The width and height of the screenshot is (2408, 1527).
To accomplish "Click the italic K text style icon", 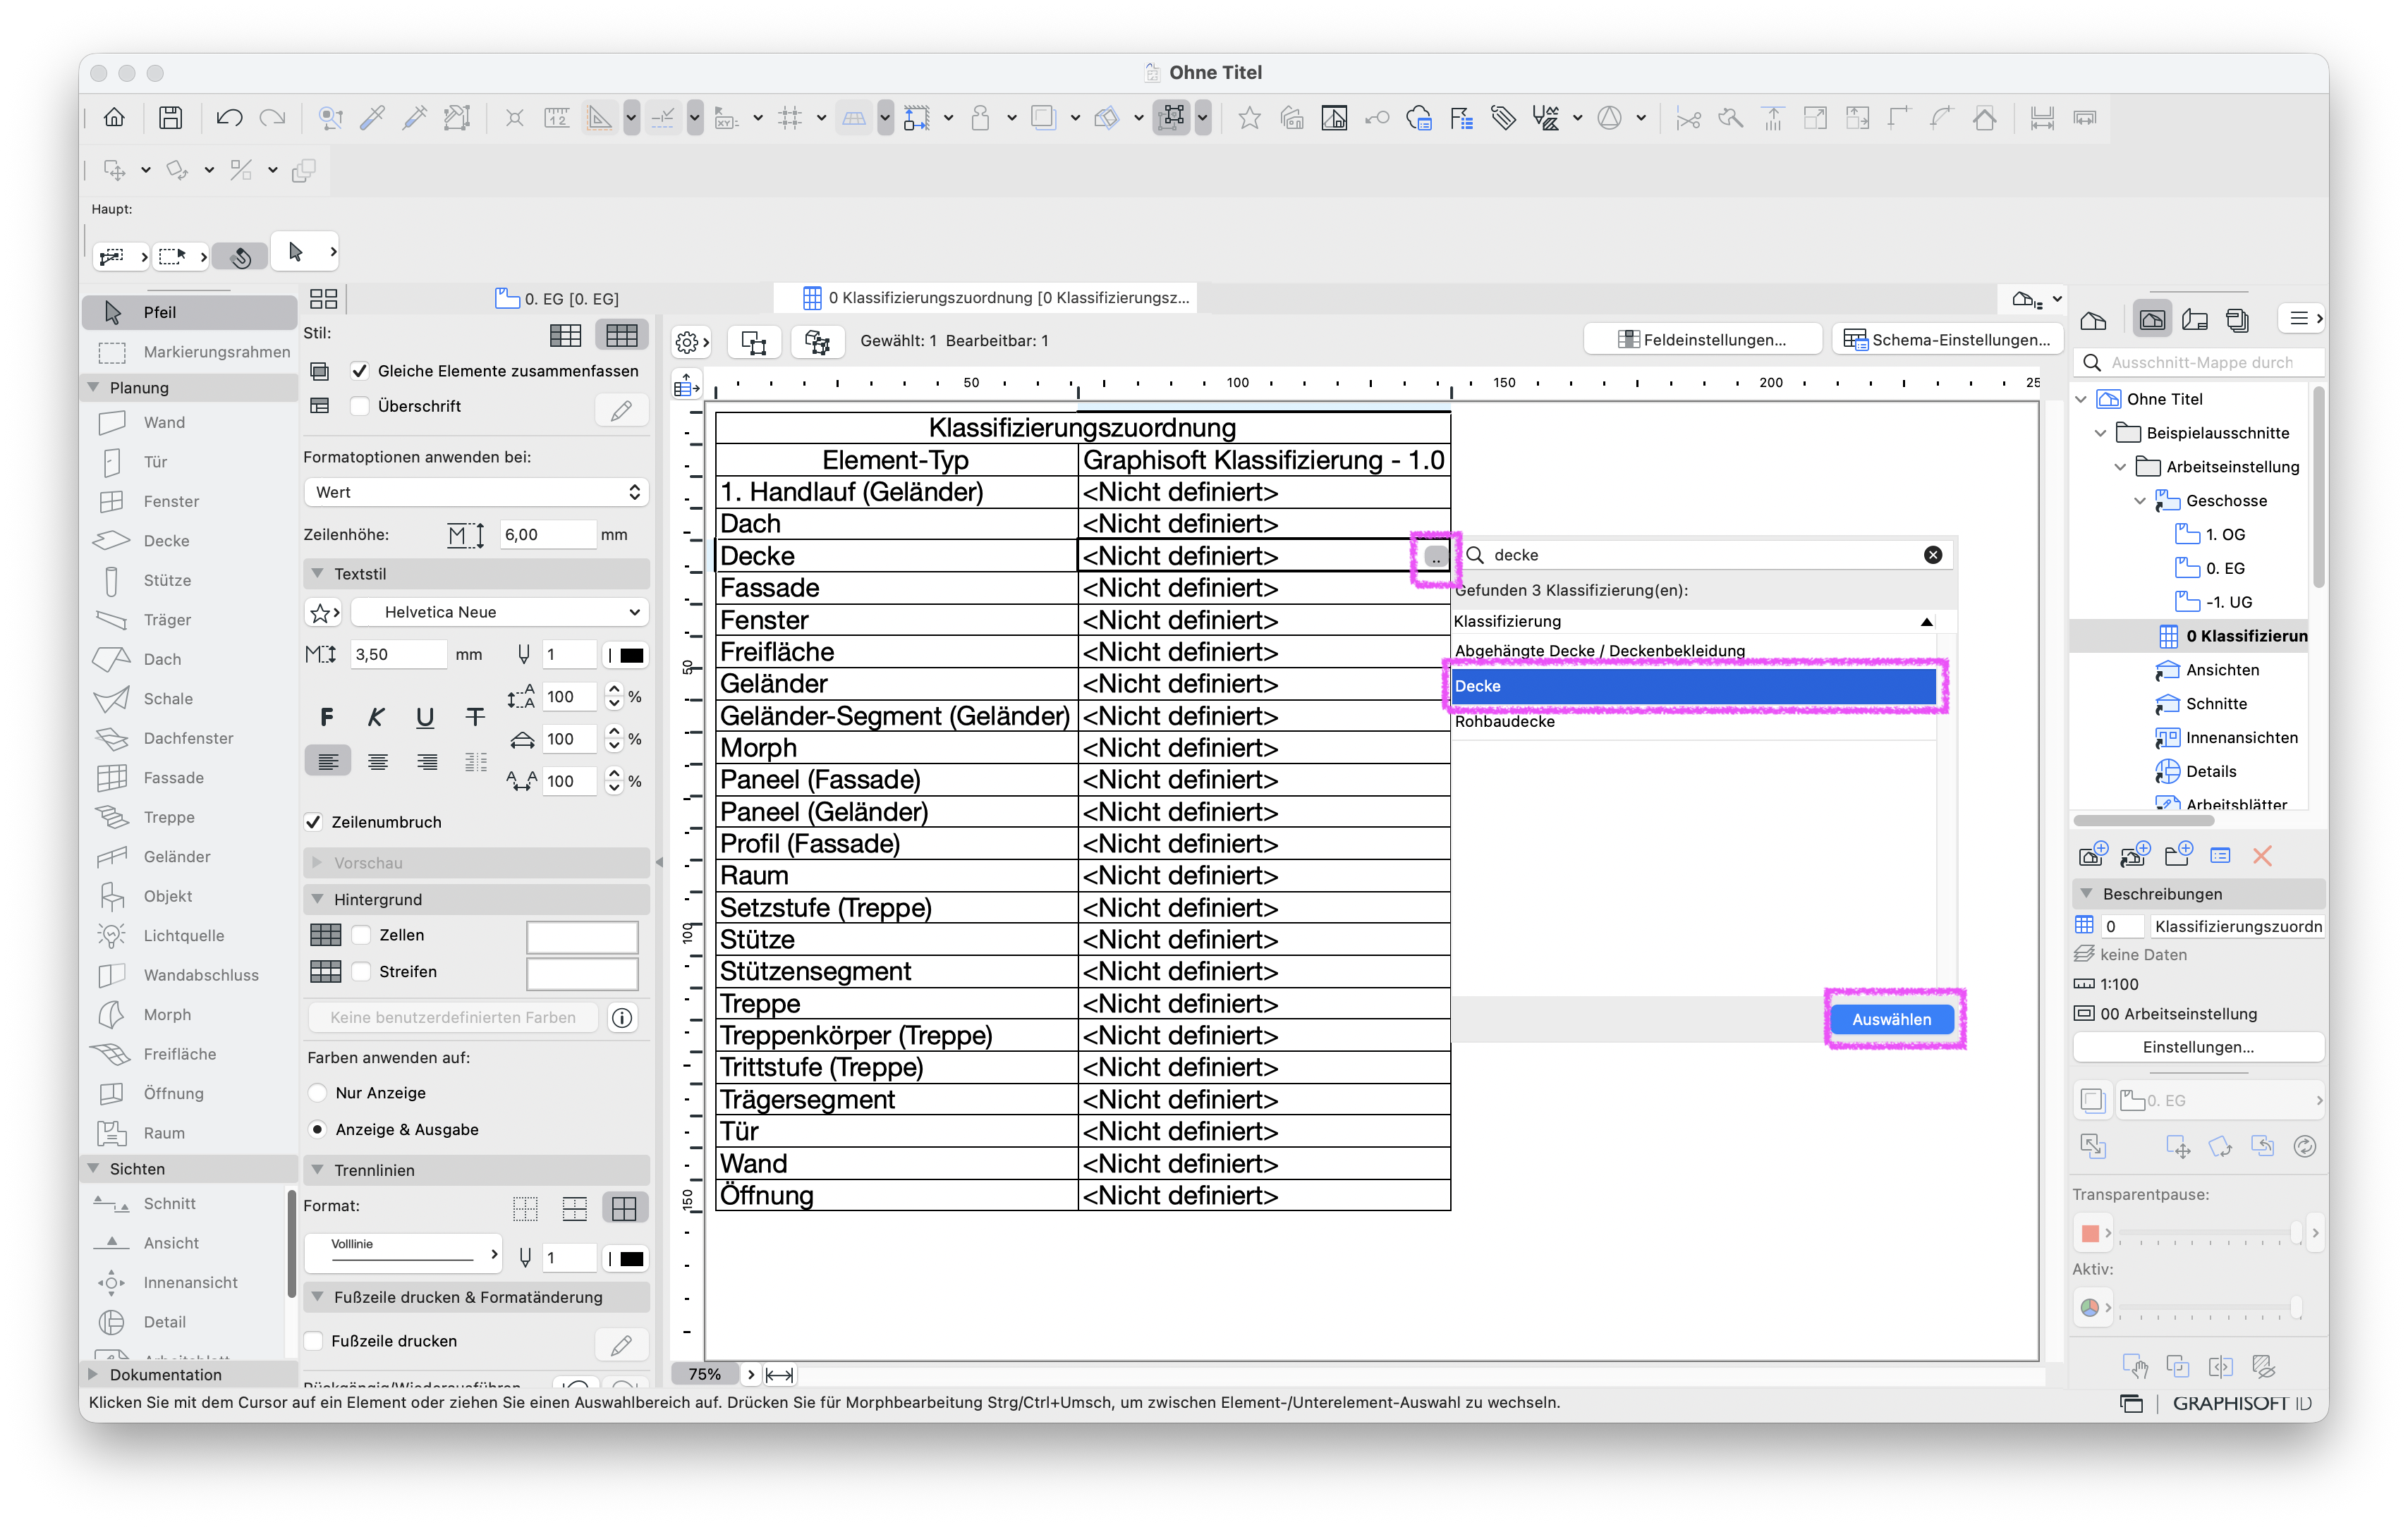I will (x=376, y=716).
